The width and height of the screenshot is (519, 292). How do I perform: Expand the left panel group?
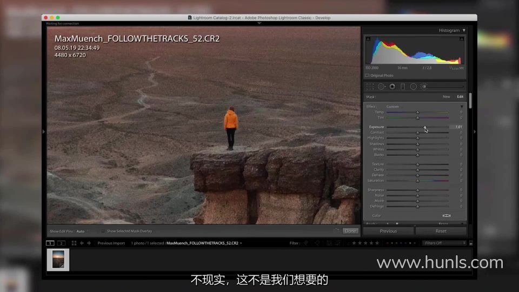(44, 132)
